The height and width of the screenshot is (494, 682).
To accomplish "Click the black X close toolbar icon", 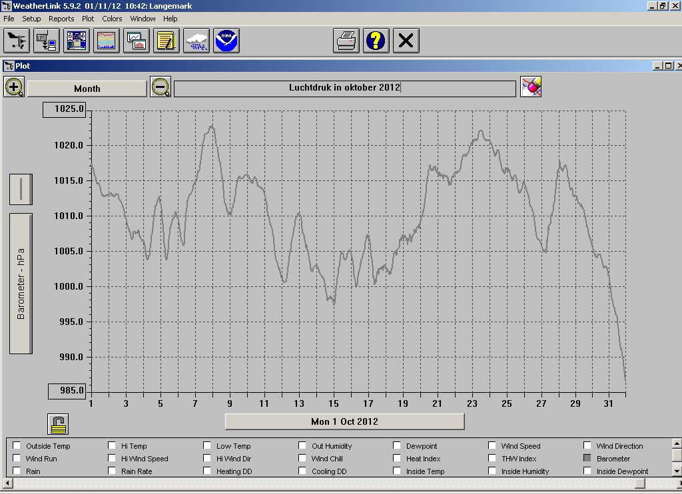I will point(406,41).
